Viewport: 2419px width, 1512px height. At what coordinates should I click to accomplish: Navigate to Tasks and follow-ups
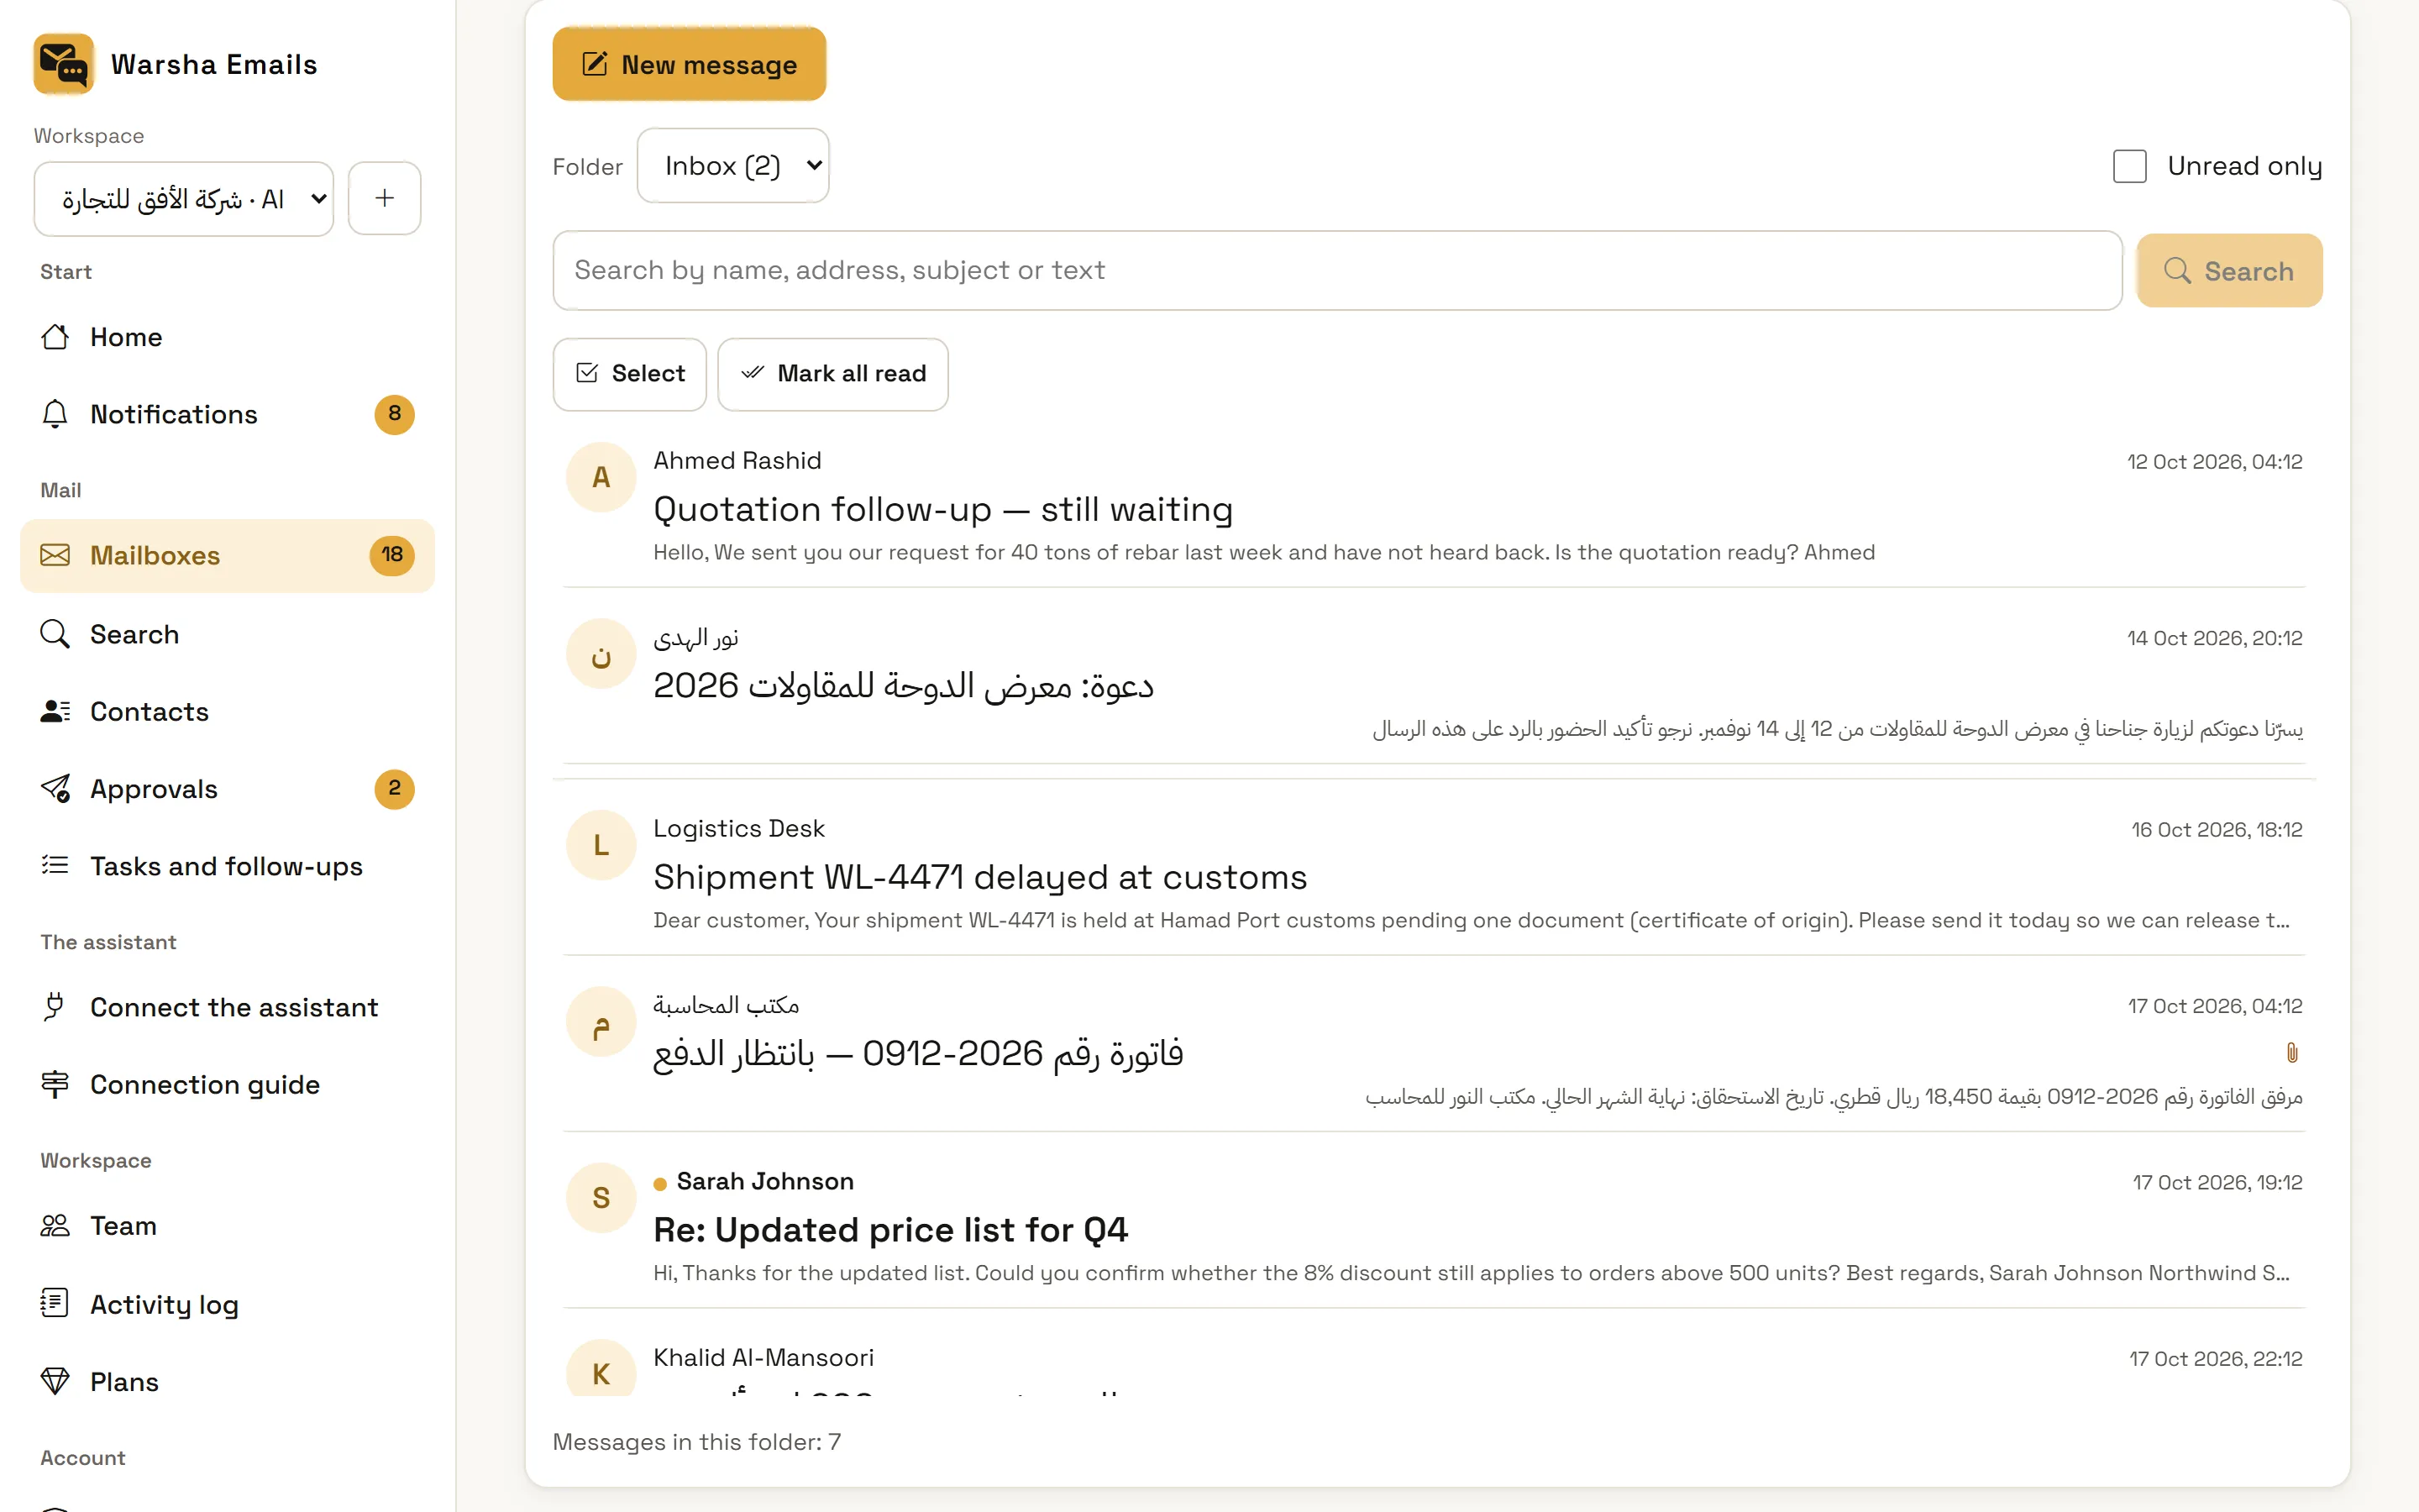coord(228,866)
